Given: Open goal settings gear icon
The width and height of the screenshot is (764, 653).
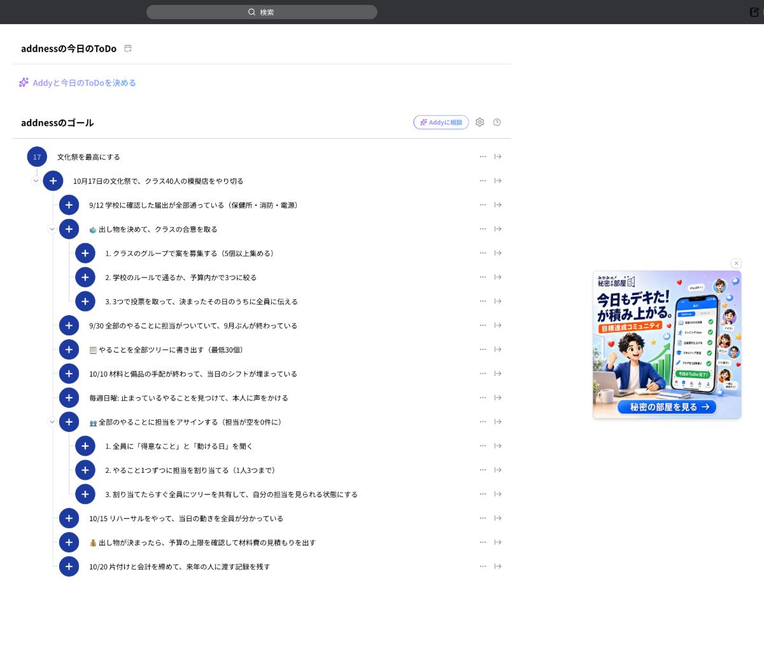Looking at the screenshot, I should point(480,122).
